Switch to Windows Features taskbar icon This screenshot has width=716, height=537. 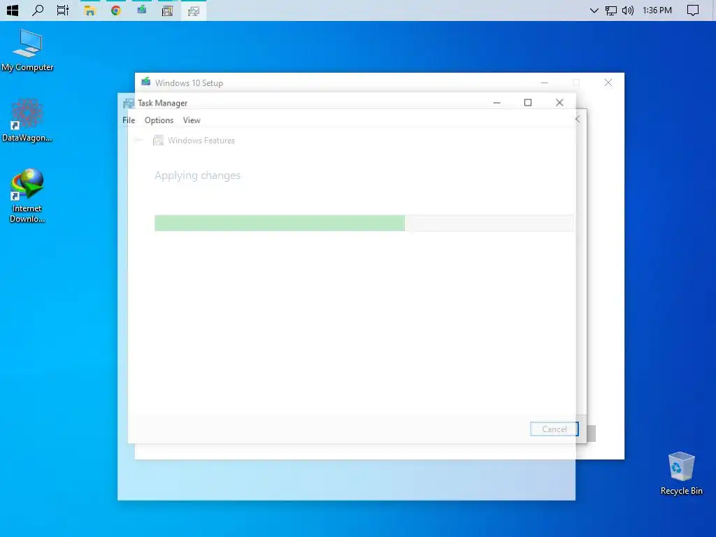[168, 10]
